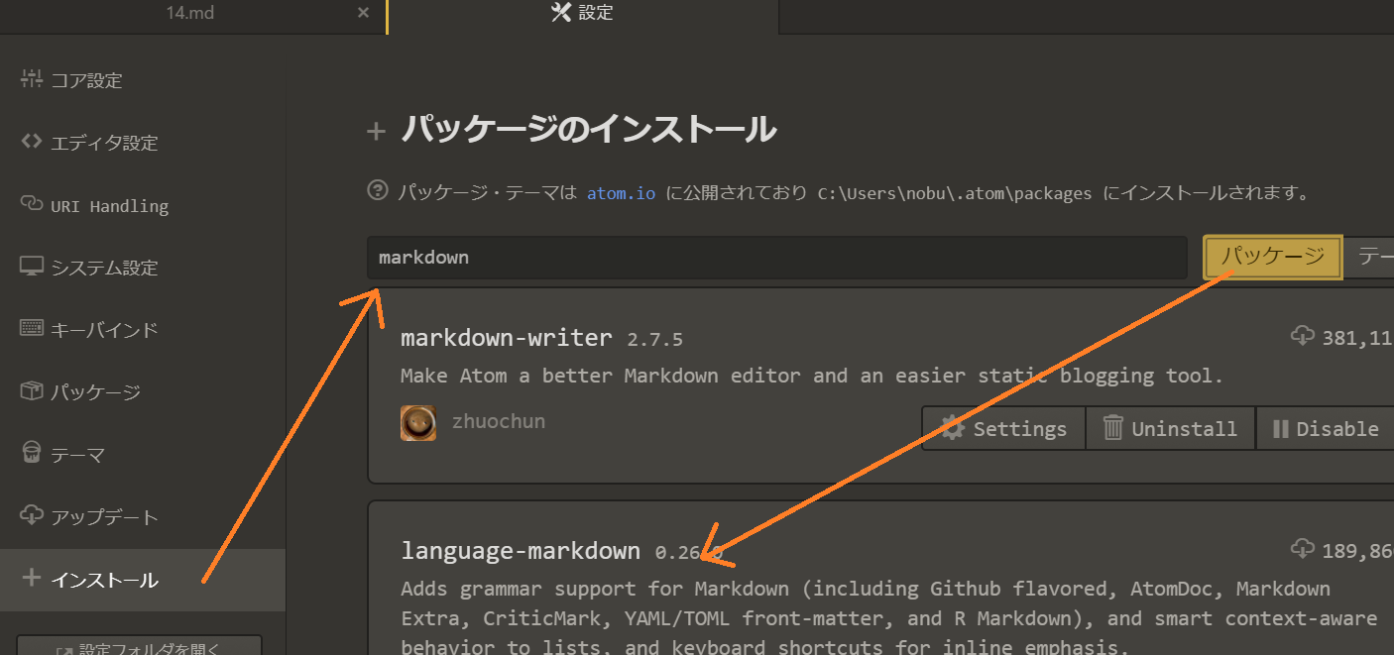Viewport: 1394px width, 655px height.
Task: Click the plus icon next to インストール
Action: [x=32, y=578]
